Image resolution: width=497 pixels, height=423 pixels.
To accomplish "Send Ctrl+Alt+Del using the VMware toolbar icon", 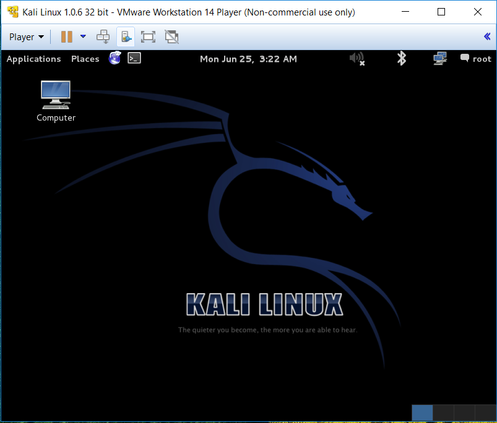I will (x=103, y=36).
